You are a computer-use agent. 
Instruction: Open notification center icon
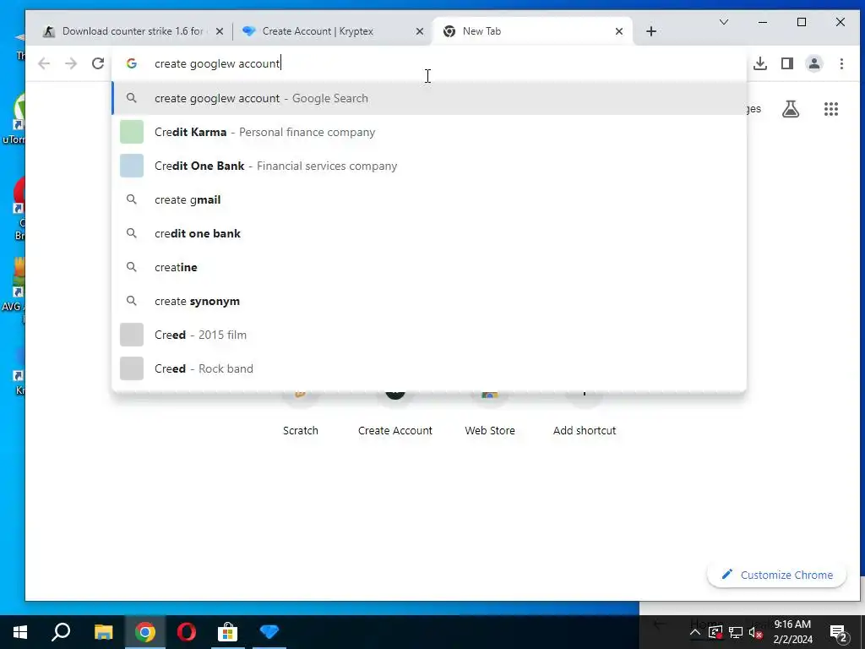[x=839, y=632]
